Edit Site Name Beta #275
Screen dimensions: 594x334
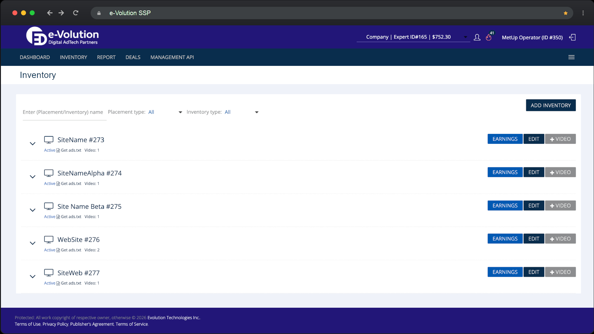pyautogui.click(x=534, y=206)
